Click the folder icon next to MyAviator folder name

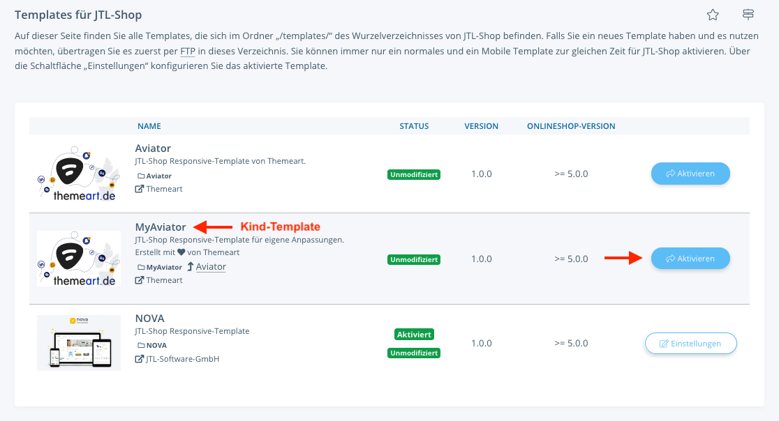(141, 267)
